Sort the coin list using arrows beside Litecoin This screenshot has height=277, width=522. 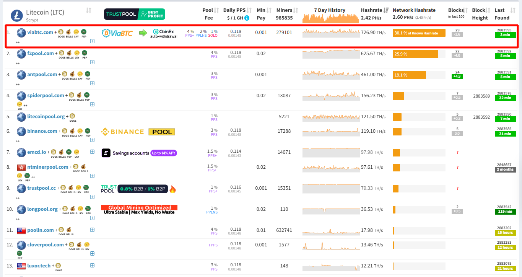[x=89, y=10]
